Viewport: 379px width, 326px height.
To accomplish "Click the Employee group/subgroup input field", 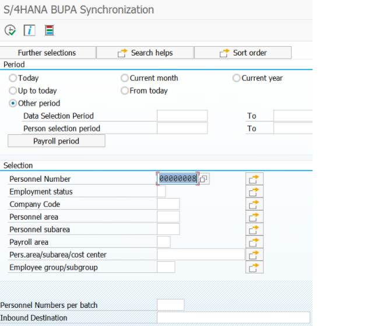I will [x=166, y=267].
